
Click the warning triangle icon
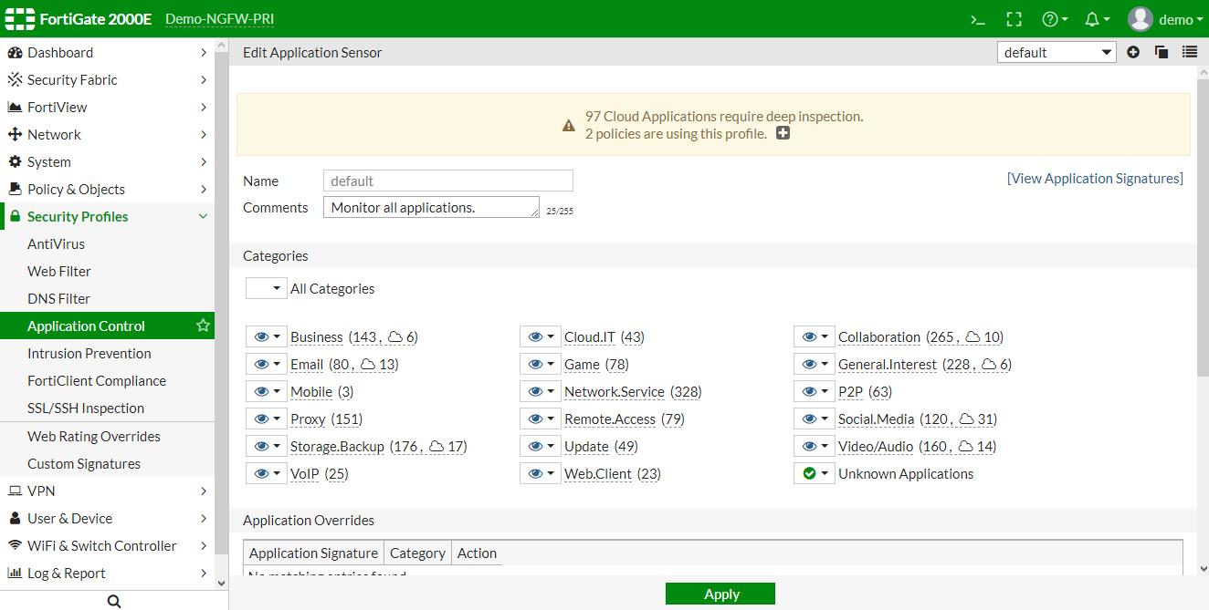tap(569, 125)
